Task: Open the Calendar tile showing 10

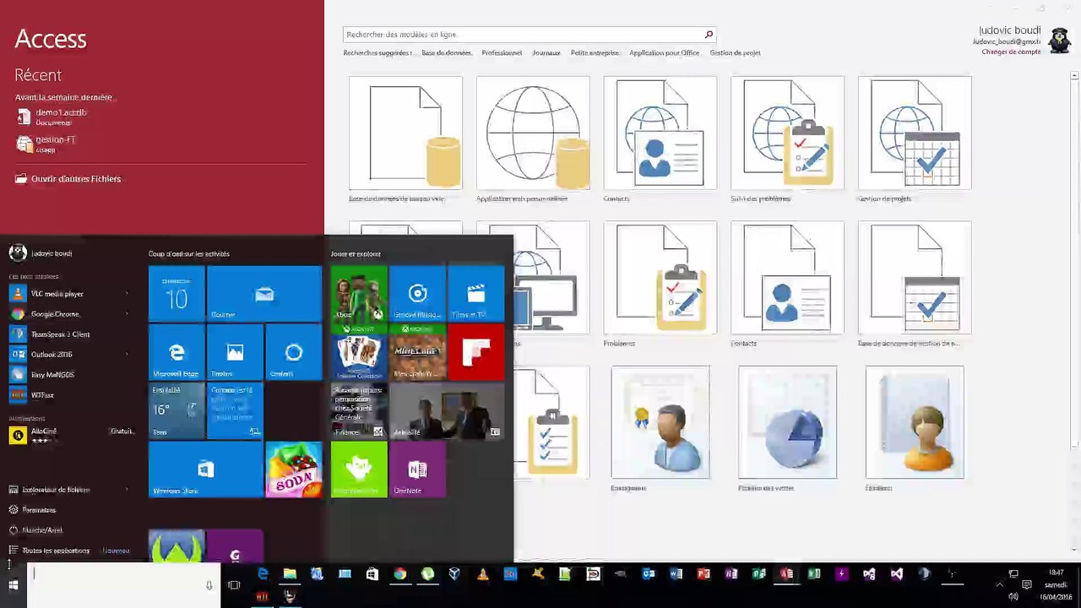Action: tap(177, 294)
